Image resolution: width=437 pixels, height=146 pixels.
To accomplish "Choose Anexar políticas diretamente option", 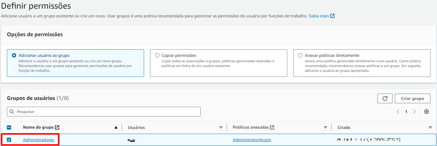I will (300, 55).
